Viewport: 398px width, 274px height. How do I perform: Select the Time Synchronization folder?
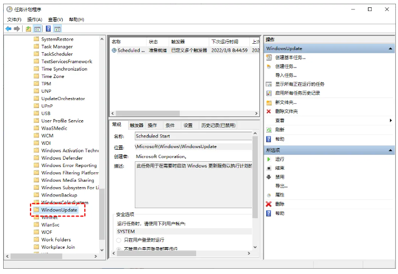64,68
